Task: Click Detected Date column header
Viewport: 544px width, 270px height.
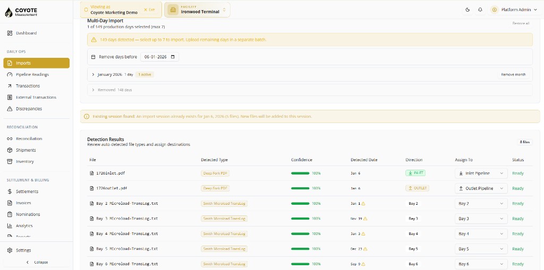Action: (364, 160)
